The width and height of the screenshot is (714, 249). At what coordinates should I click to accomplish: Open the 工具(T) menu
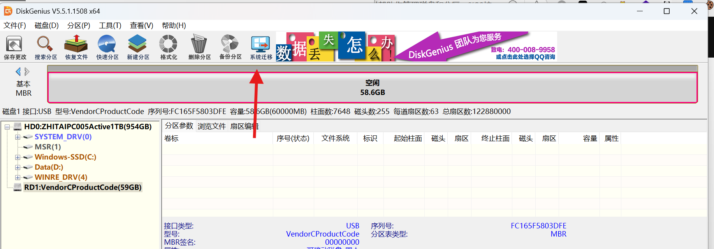pos(110,25)
